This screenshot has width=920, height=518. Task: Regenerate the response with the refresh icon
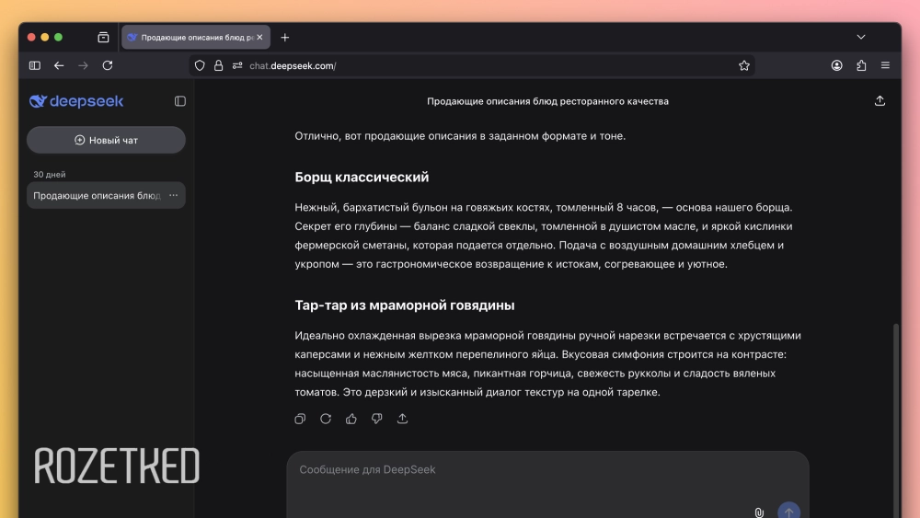326,419
